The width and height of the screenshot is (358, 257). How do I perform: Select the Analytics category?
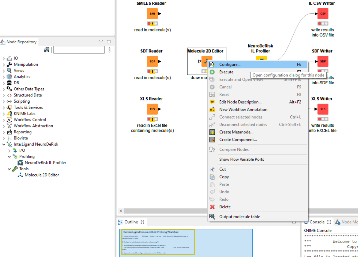pyautogui.click(x=22, y=77)
